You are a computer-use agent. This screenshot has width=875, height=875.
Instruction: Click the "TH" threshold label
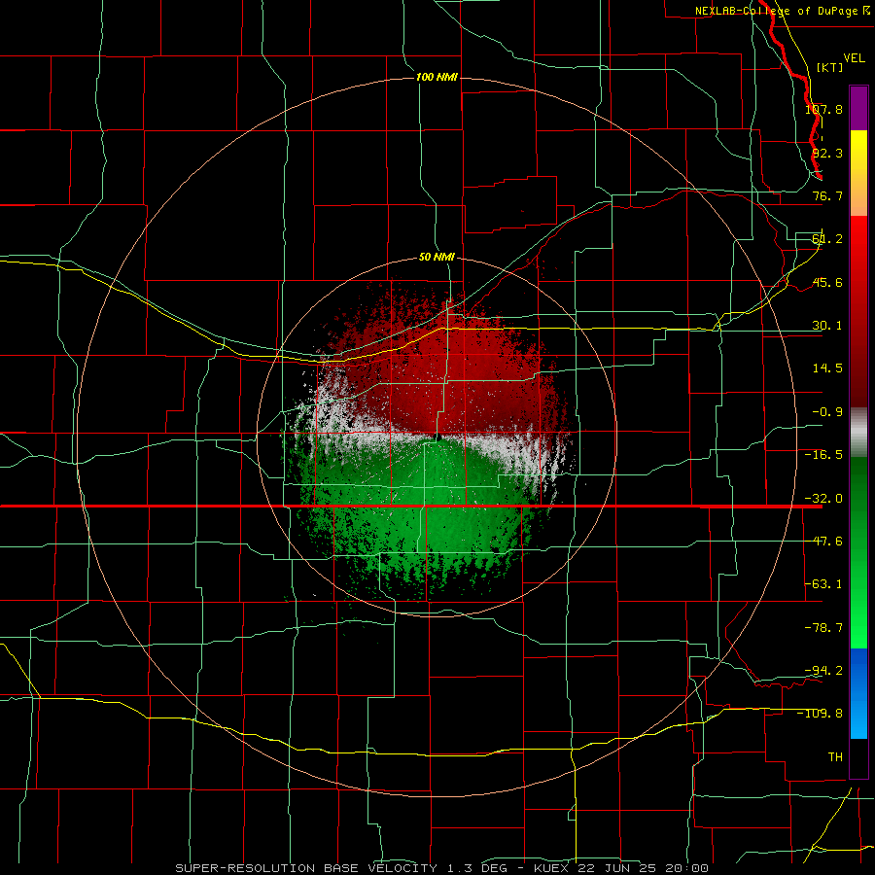click(x=835, y=757)
